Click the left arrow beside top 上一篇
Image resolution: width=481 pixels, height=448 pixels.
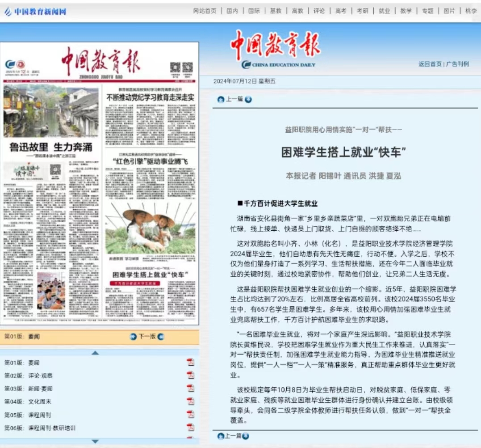click(221, 100)
